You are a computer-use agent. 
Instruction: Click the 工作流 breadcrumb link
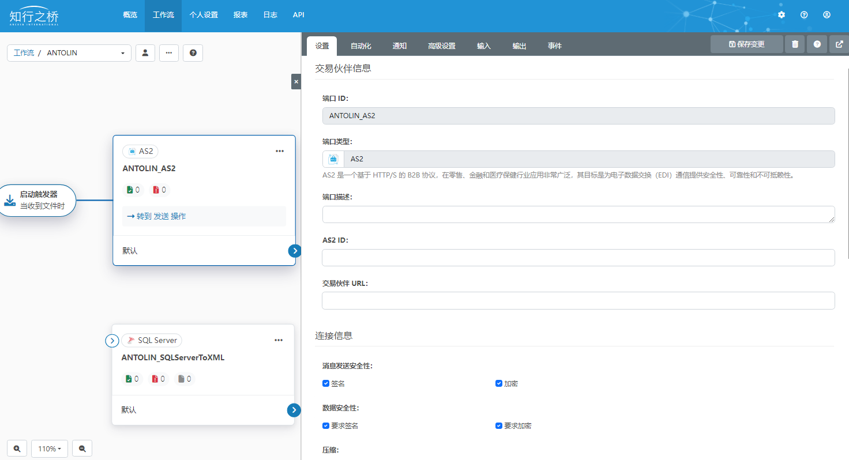pos(24,53)
